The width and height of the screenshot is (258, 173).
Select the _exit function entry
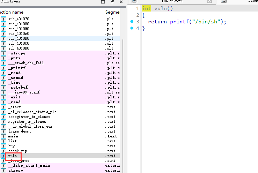pyautogui.click(x=60, y=97)
